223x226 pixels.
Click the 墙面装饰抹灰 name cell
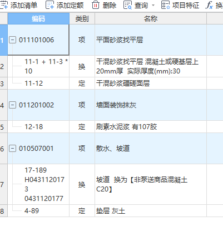(x=151, y=105)
